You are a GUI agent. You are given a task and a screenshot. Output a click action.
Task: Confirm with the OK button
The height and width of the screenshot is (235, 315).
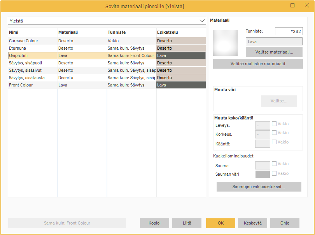tap(220, 223)
